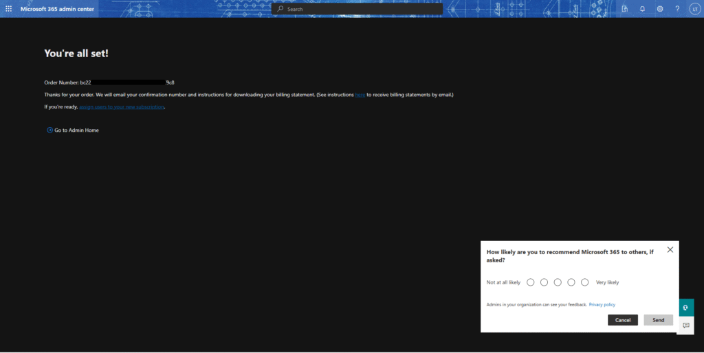Close the recommendation survey popup
The image size is (704, 353).
[x=670, y=250]
